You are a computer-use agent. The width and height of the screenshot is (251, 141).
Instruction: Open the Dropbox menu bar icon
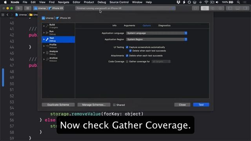(178, 2)
